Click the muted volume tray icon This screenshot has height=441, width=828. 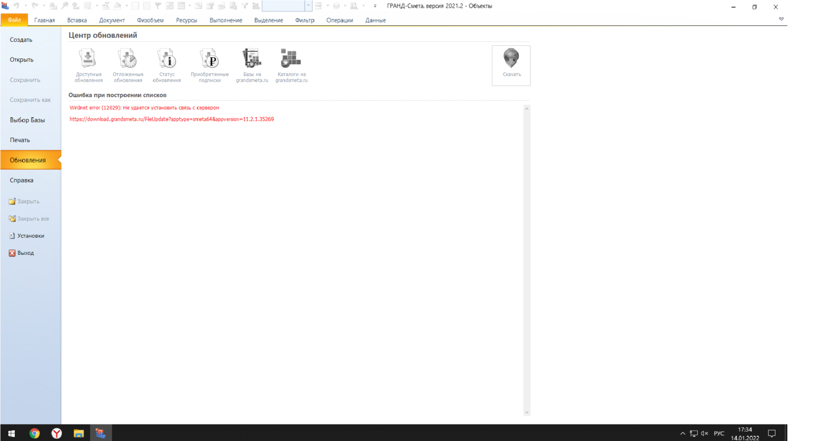click(704, 433)
